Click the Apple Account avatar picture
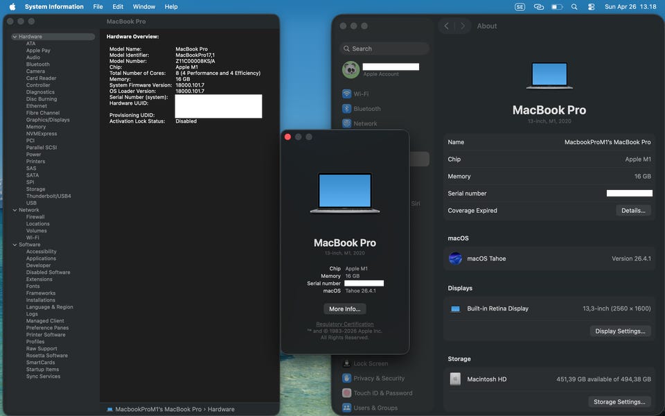 click(351, 69)
